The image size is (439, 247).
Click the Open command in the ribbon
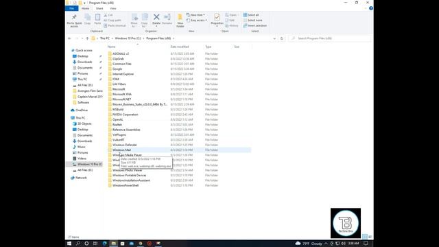(x=231, y=15)
